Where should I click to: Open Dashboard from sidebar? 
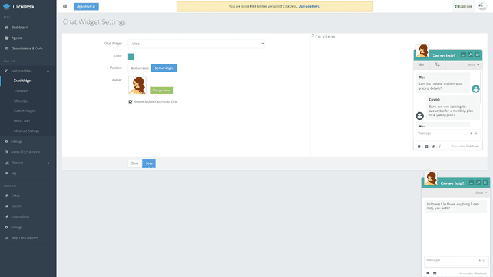(19, 27)
